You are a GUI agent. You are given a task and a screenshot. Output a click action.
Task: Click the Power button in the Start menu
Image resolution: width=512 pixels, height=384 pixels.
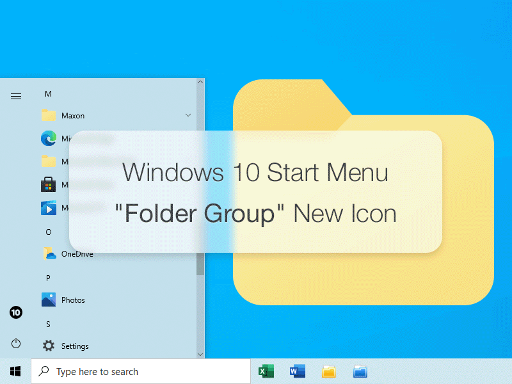point(15,343)
